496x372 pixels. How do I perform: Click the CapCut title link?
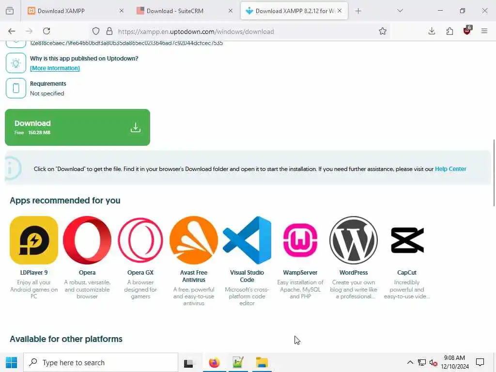point(407,272)
